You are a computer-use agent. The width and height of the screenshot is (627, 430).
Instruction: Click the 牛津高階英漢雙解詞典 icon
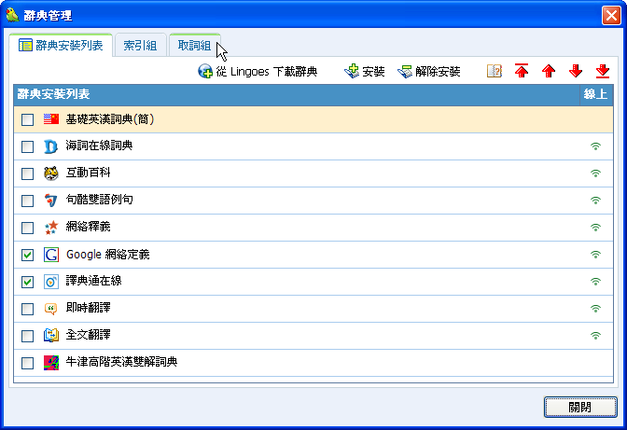[x=51, y=363]
